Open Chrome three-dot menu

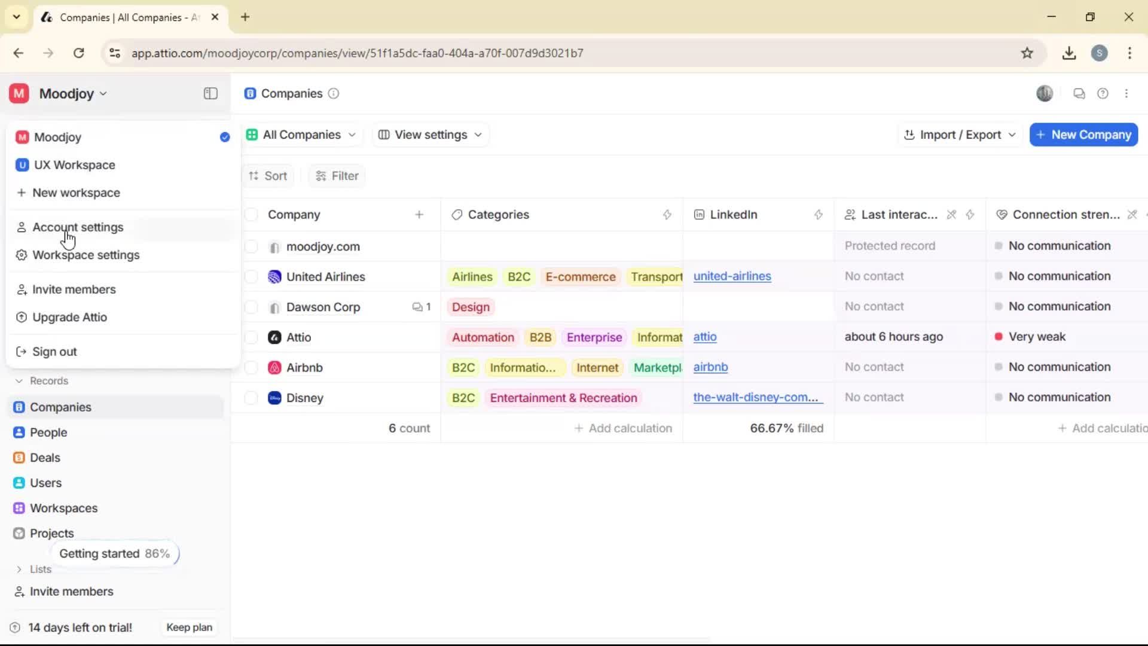tap(1129, 53)
